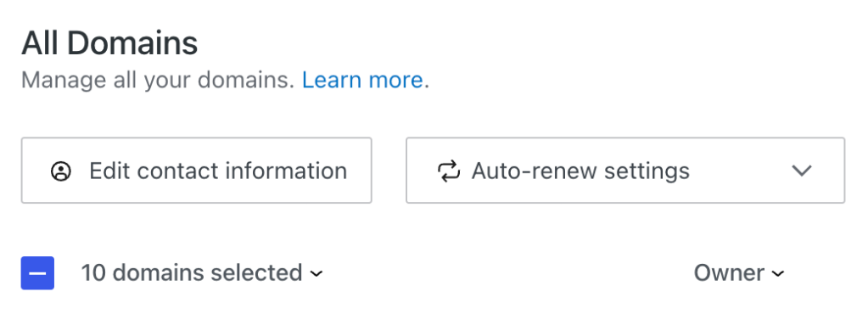
Task: Click the Auto-renew settings label
Action: click(x=580, y=171)
